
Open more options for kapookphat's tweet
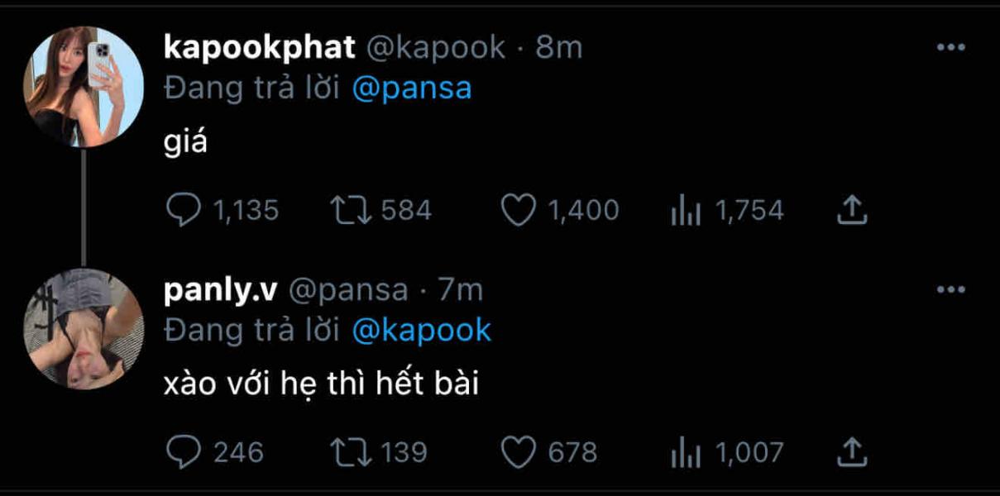tap(950, 48)
